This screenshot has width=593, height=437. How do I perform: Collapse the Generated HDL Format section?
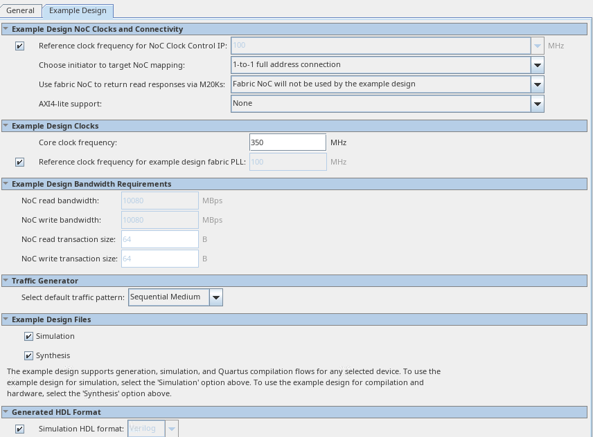[6, 412]
